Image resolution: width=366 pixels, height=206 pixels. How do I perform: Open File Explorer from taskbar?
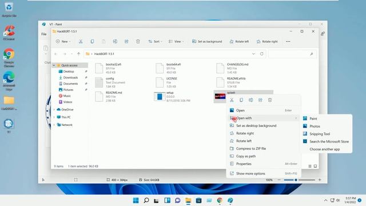(188, 200)
